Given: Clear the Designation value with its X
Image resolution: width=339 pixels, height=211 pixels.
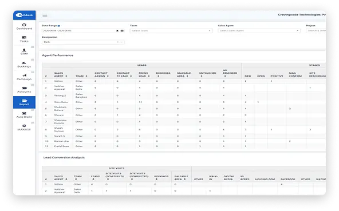Looking at the screenshot, I should pos(117,42).
